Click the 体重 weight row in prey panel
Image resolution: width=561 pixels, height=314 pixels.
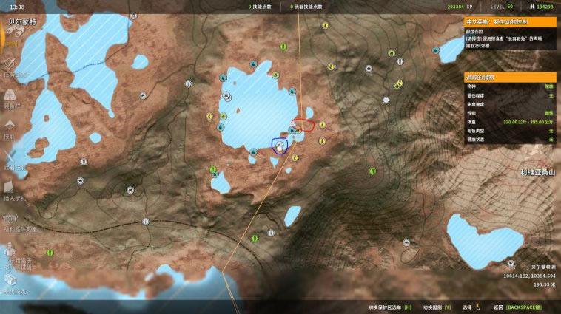tap(509, 120)
